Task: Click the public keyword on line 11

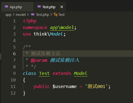Action: pyautogui.click(x=42, y=87)
